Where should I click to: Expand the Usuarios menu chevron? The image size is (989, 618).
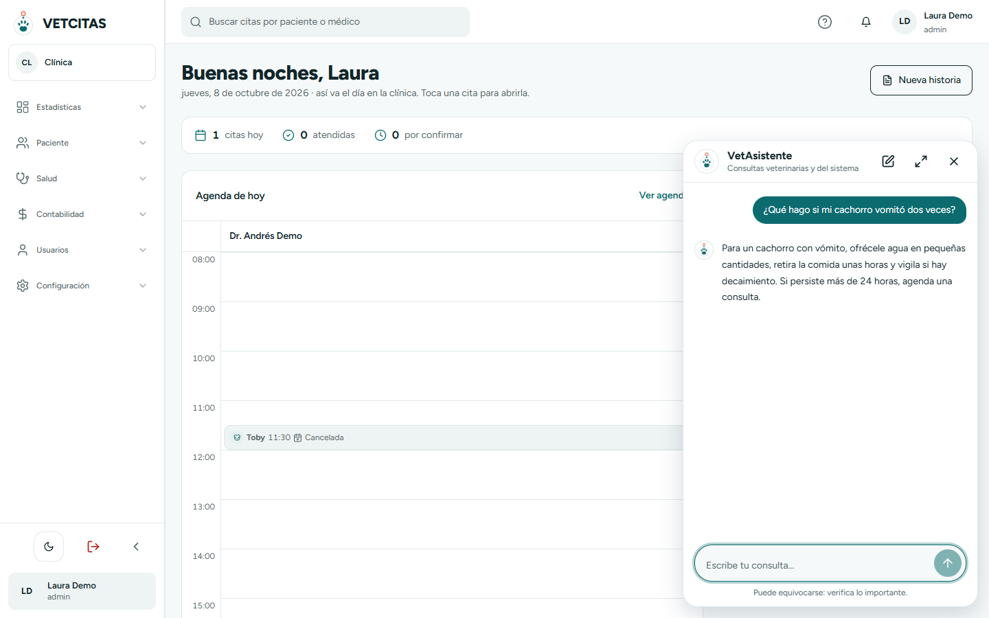(143, 250)
